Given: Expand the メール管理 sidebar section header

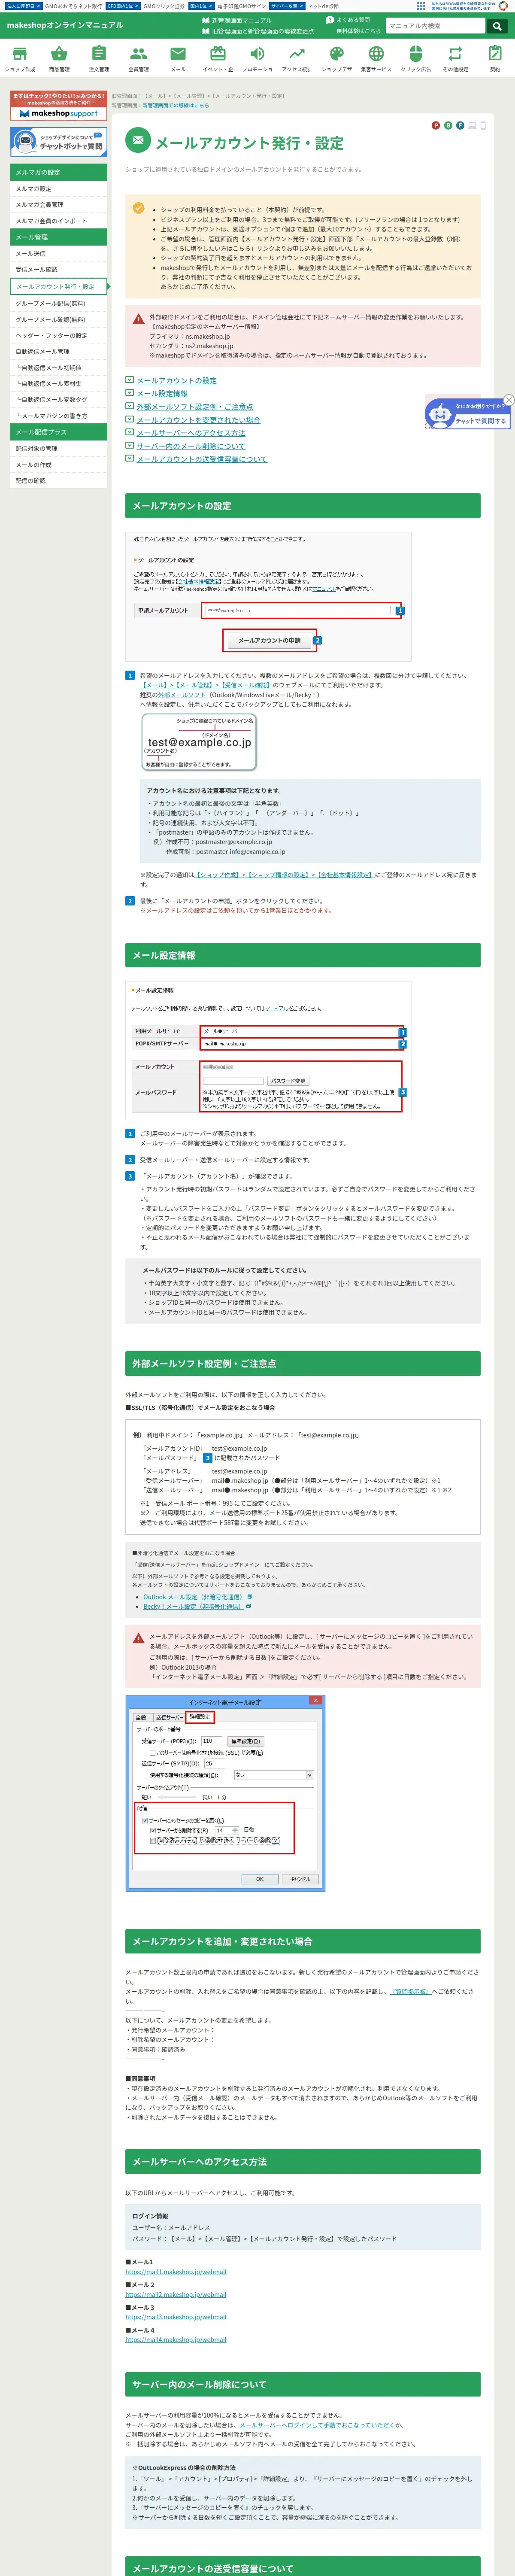Looking at the screenshot, I should point(58,237).
